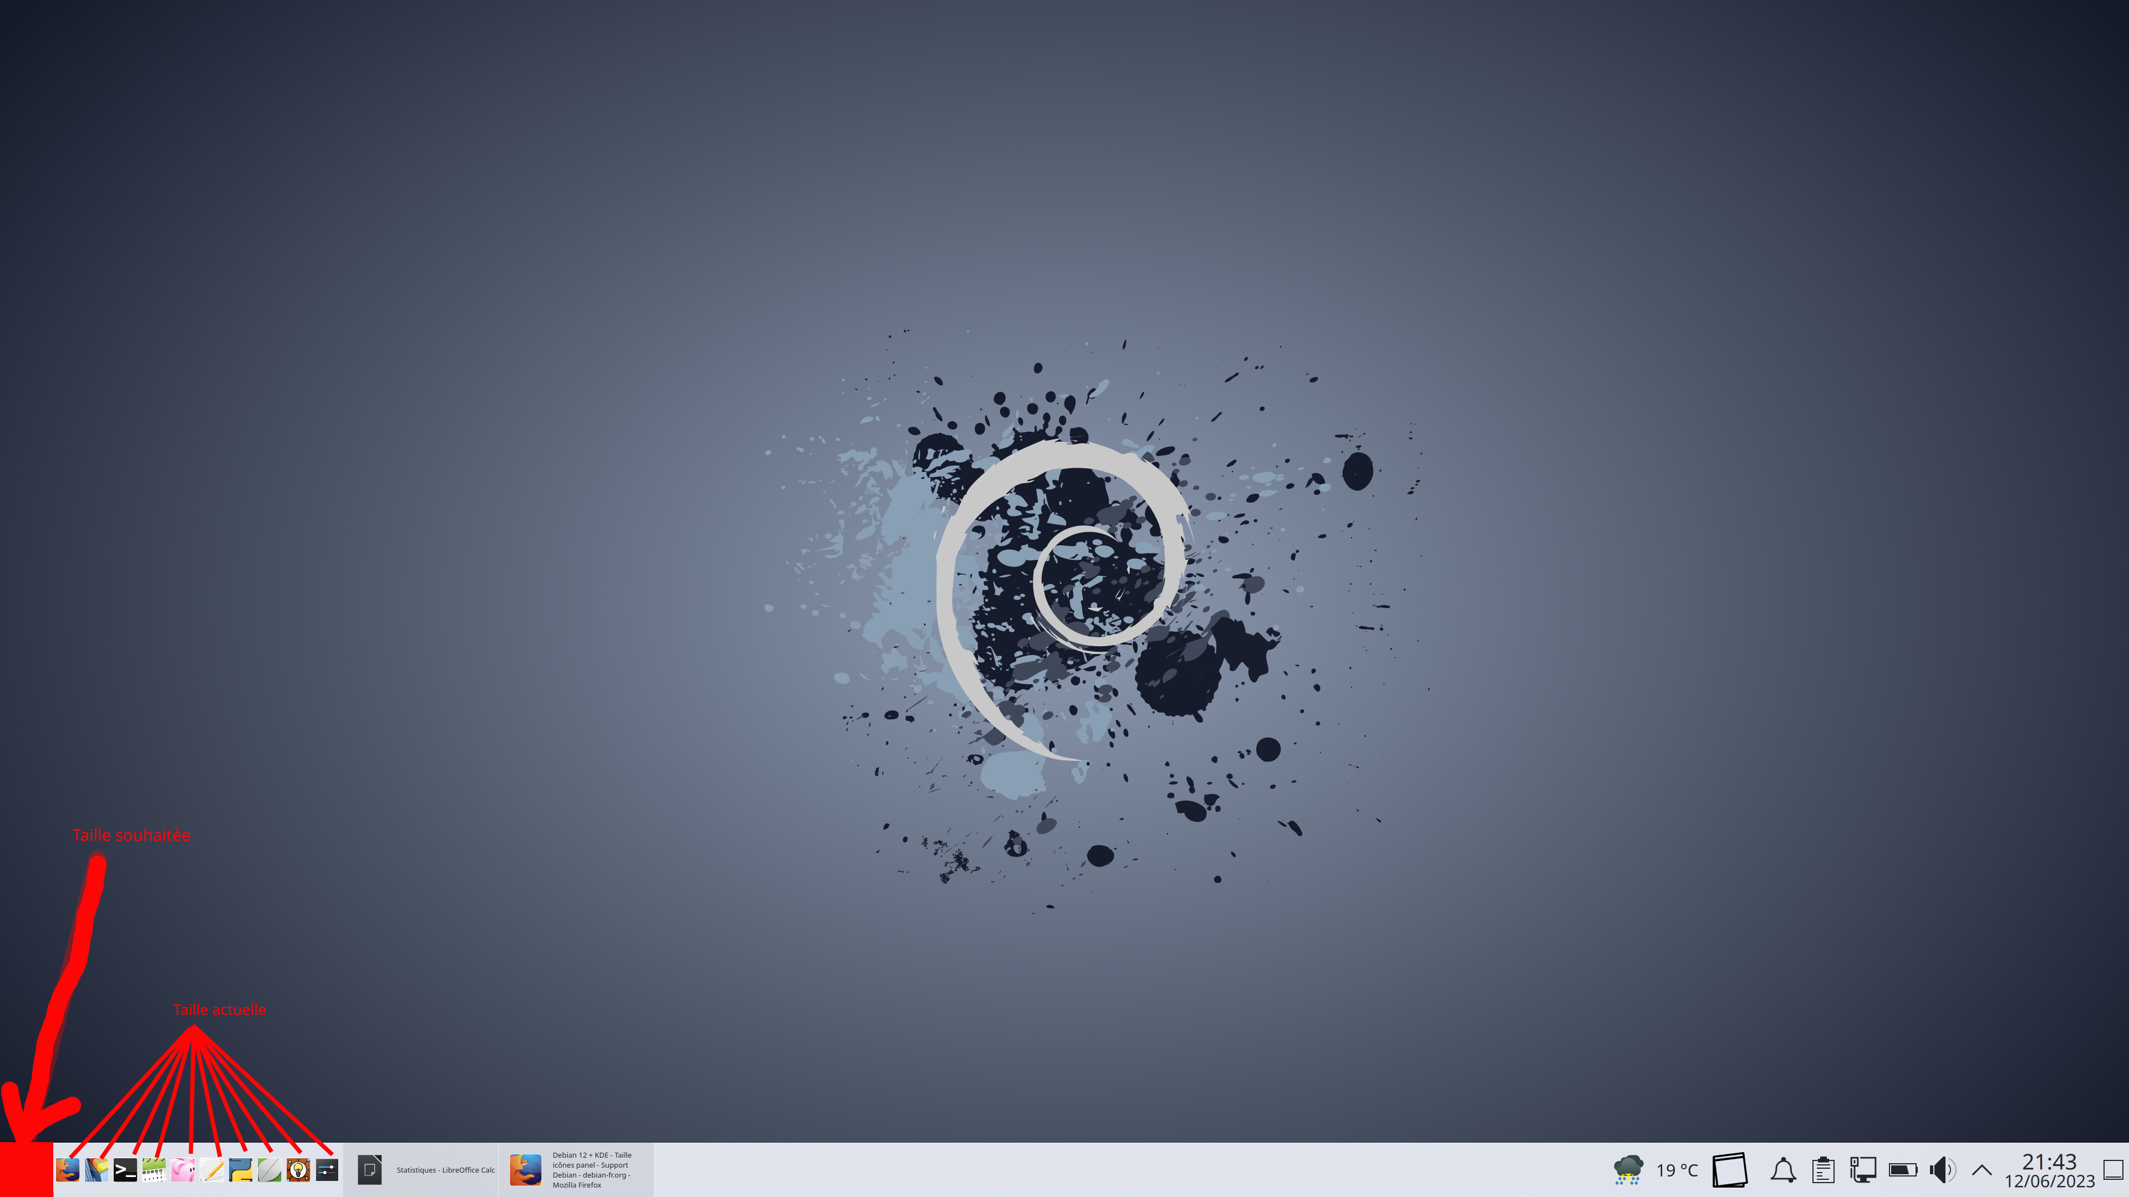The height and width of the screenshot is (1197, 2129).
Task: Open the notifications bell icon
Action: pyautogui.click(x=1782, y=1170)
